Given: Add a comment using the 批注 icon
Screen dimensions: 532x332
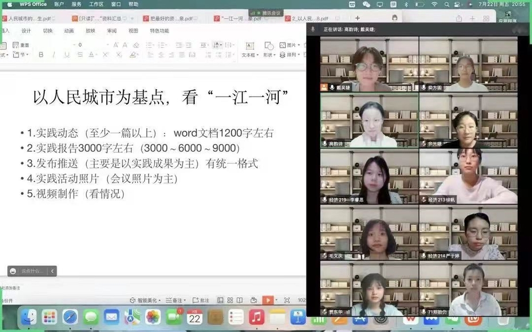Looking at the screenshot, I should click(x=200, y=300).
